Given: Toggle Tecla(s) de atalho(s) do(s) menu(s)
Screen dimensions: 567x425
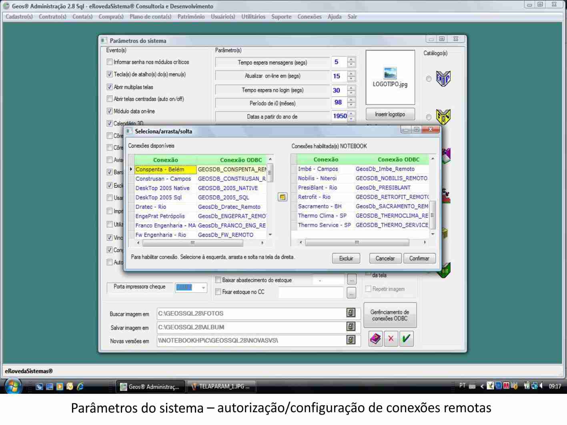Looking at the screenshot, I should (x=110, y=74).
